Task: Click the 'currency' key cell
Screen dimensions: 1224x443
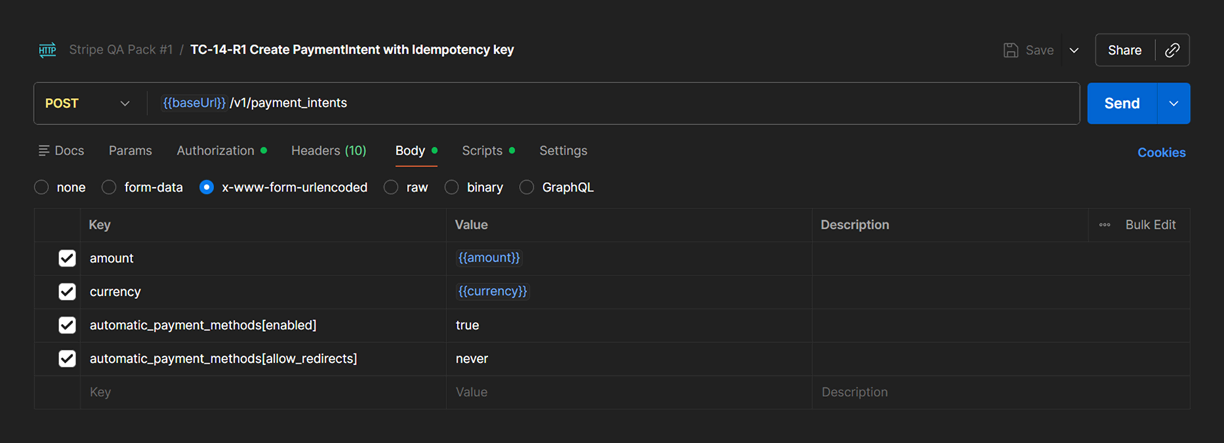Action: (x=263, y=292)
